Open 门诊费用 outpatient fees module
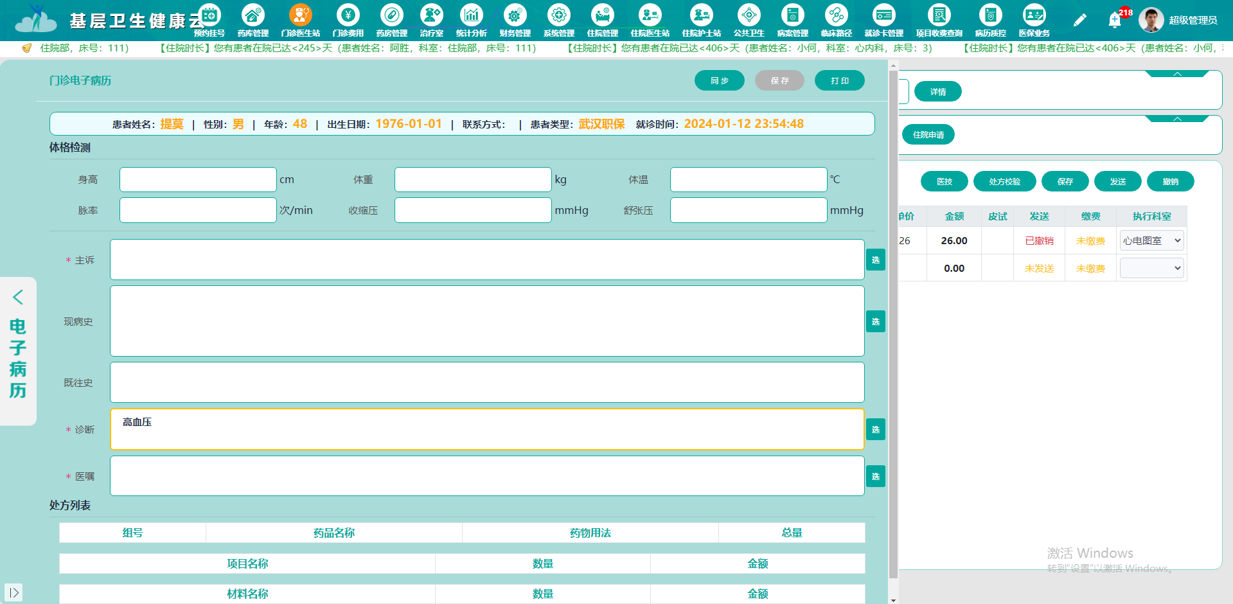The height and width of the screenshot is (604, 1233). click(x=348, y=21)
